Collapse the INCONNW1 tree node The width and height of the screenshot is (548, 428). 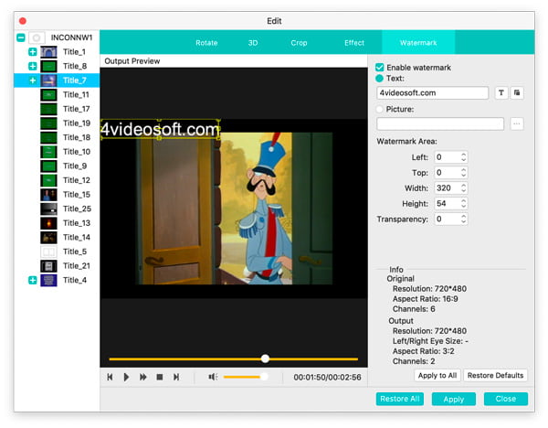tap(21, 37)
